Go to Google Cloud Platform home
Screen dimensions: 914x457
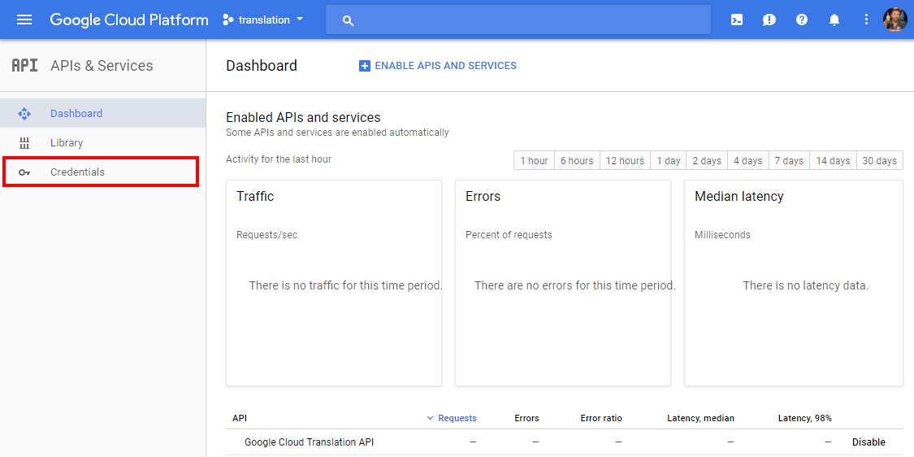click(129, 20)
